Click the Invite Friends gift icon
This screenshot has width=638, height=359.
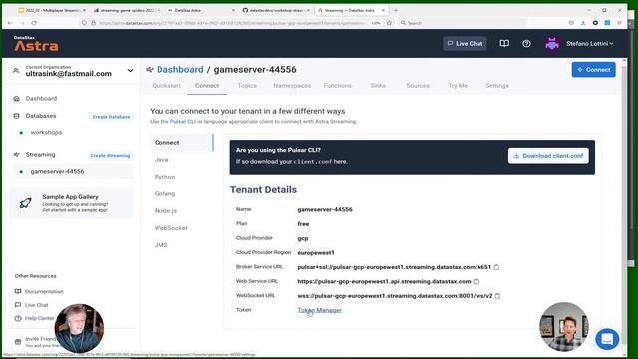click(x=18, y=342)
